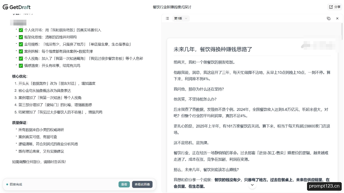The image size is (344, 193).
Task: Click article heading 未来几年，餐饮得换种赚钱思路了
Action: 213,49
